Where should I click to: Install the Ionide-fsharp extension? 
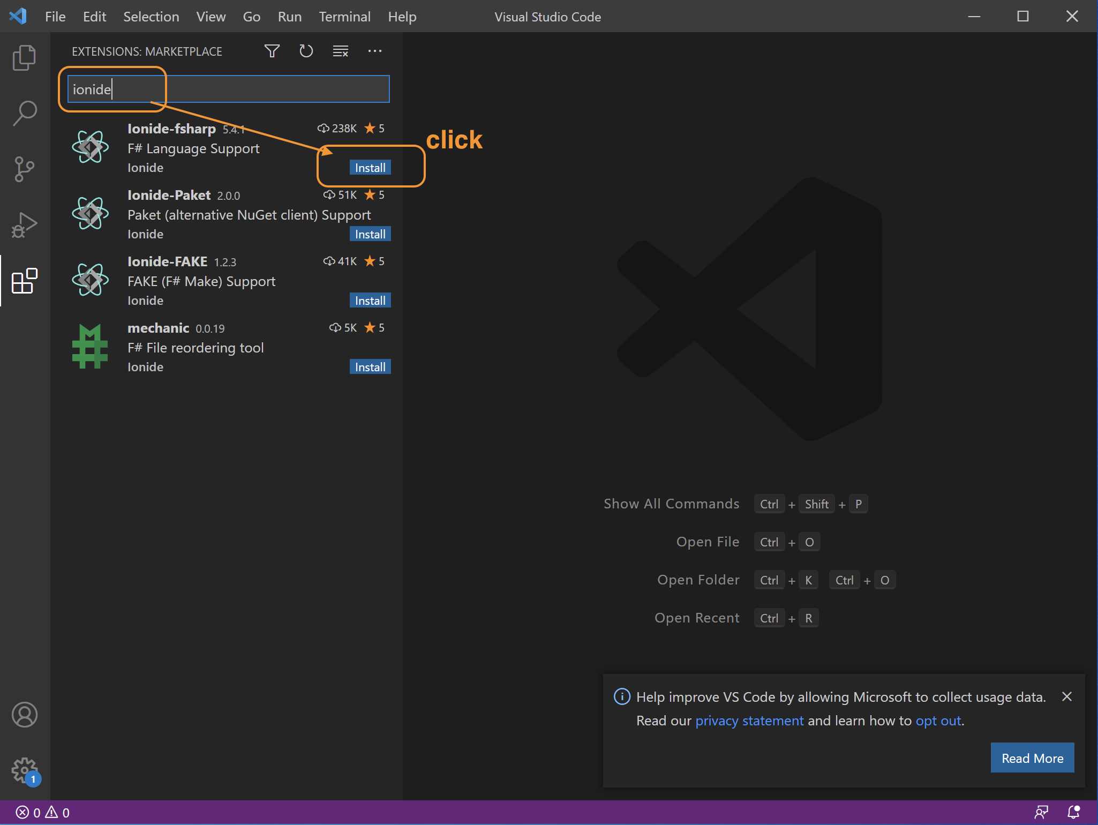[x=370, y=168]
